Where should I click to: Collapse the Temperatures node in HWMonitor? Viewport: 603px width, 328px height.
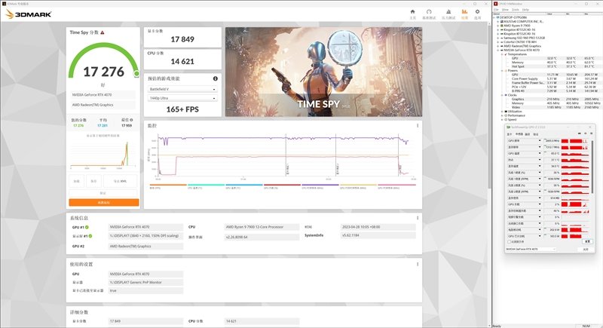502,54
